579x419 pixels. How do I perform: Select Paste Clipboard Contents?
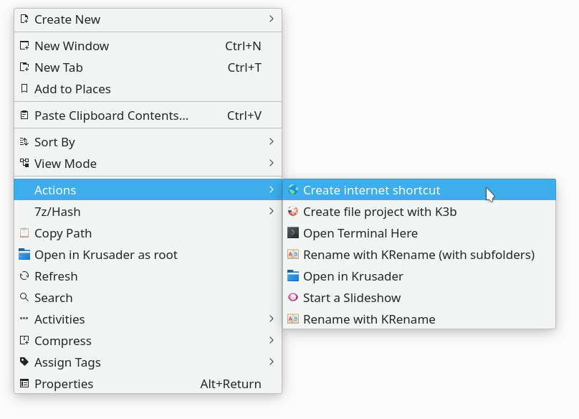pyautogui.click(x=148, y=116)
